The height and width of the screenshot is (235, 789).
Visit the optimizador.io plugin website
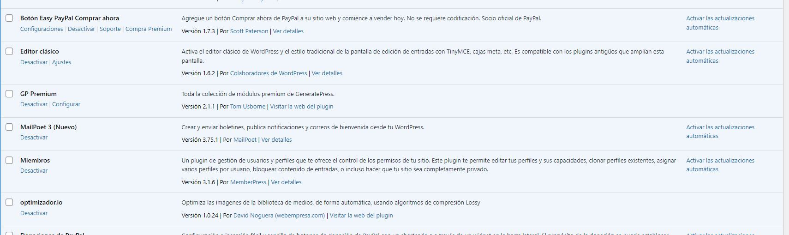361,215
